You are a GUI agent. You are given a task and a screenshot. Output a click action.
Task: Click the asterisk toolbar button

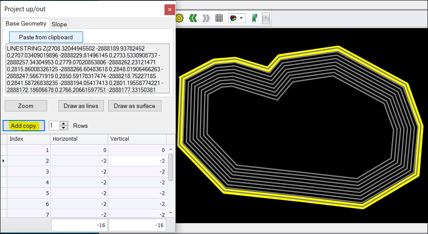(x=266, y=18)
